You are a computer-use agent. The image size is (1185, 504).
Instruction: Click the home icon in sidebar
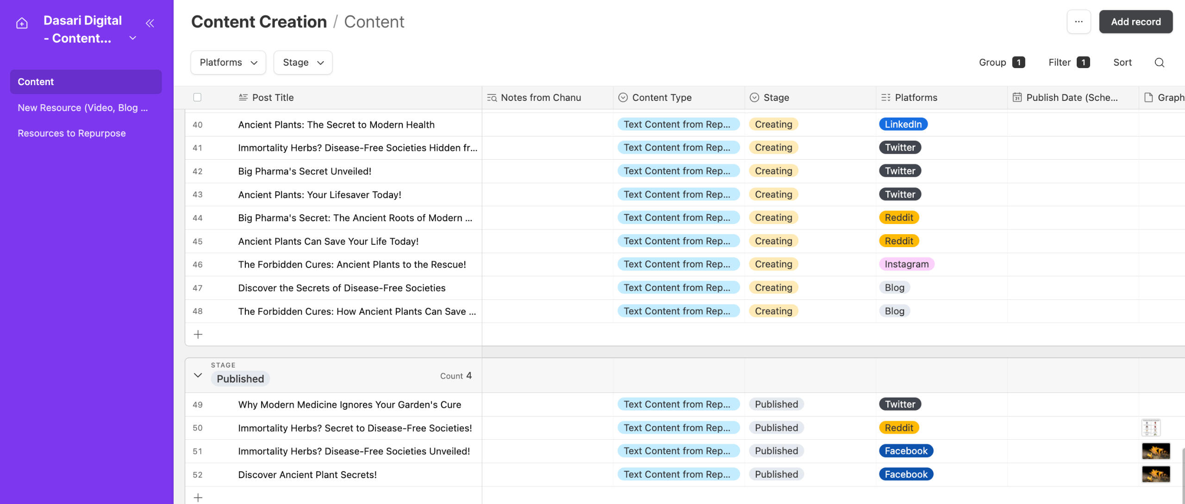click(x=22, y=23)
